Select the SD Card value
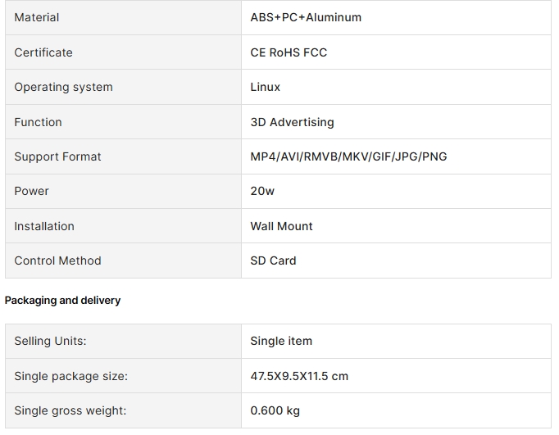The image size is (559, 435). [273, 261]
